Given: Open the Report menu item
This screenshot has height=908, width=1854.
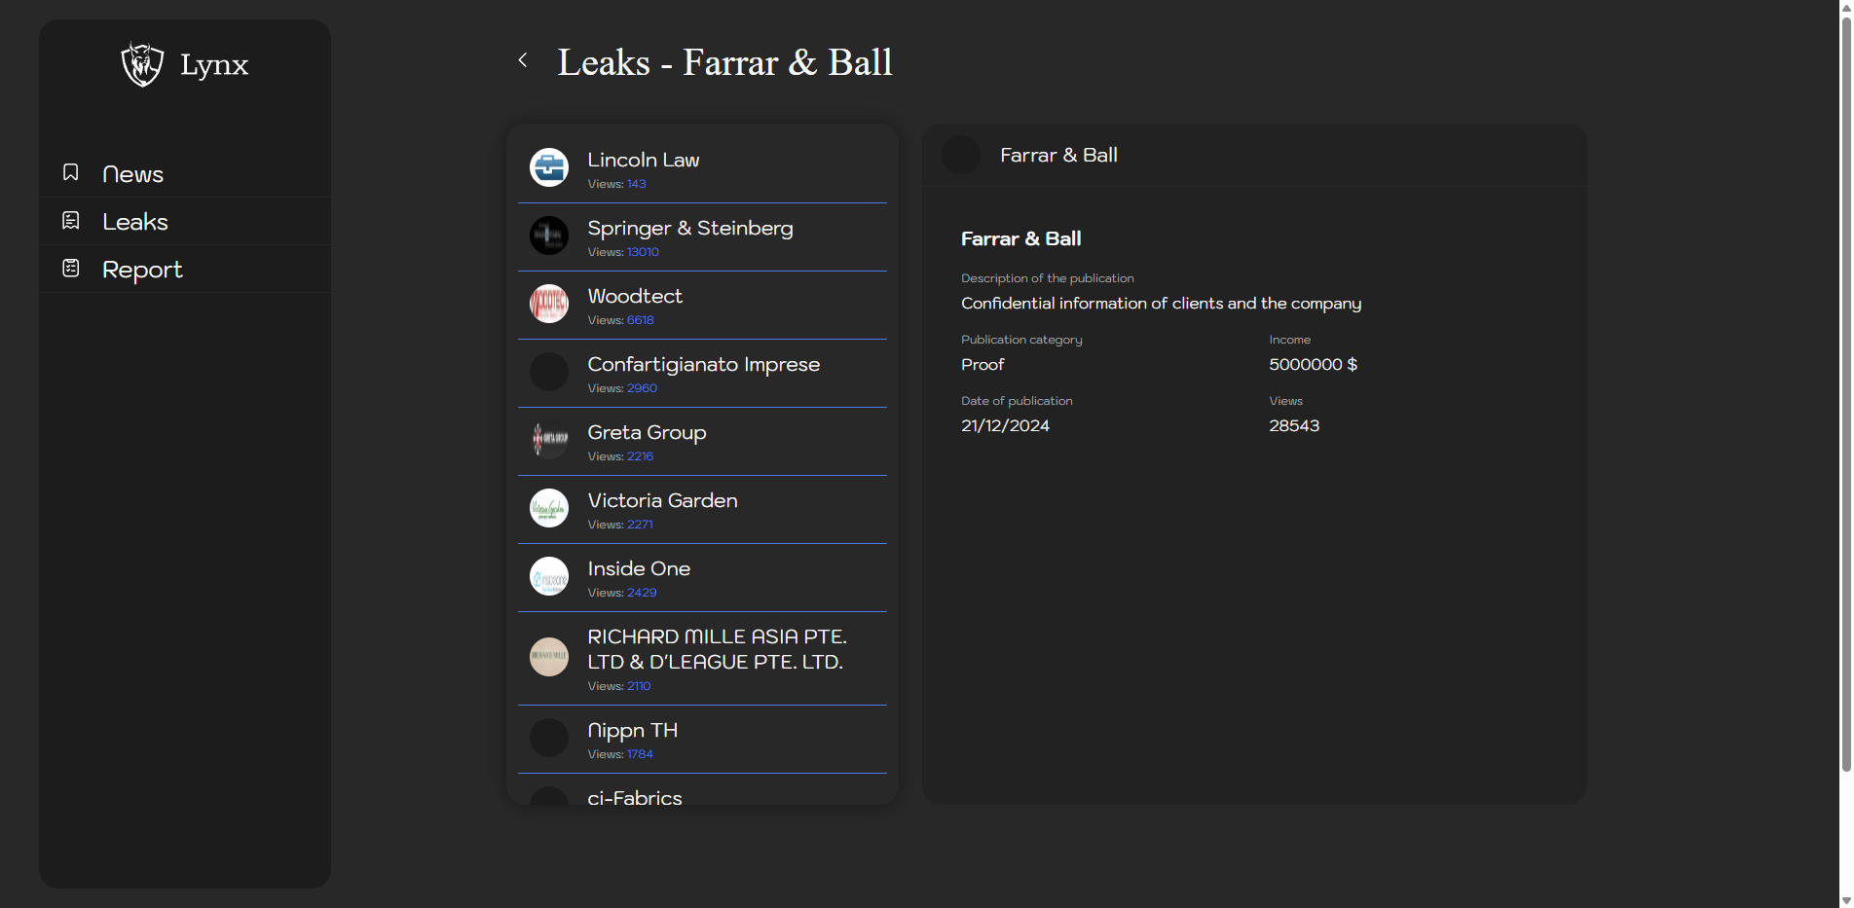Looking at the screenshot, I should click(142, 270).
